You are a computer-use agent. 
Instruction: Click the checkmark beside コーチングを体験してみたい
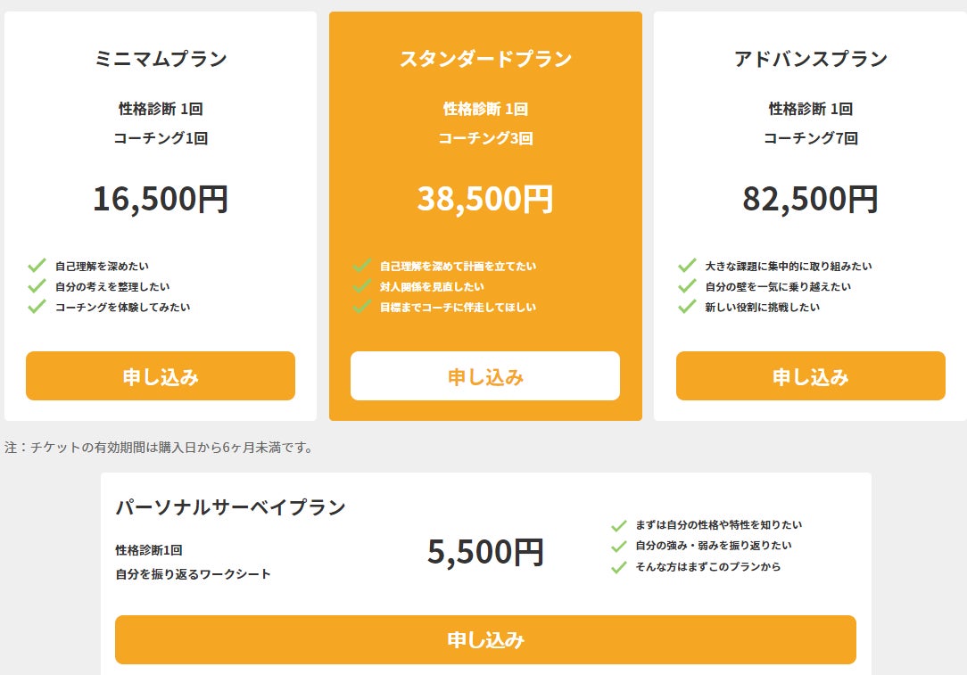(37, 307)
